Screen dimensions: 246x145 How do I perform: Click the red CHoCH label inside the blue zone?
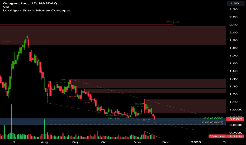click(146, 120)
